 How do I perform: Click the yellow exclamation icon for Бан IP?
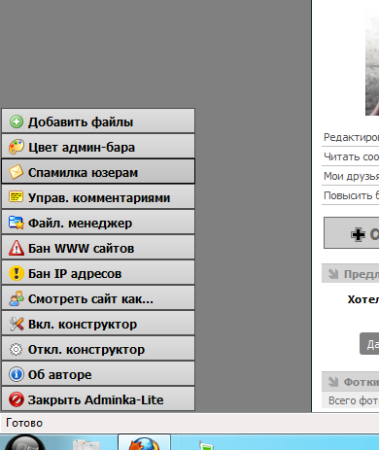pyautogui.click(x=17, y=273)
